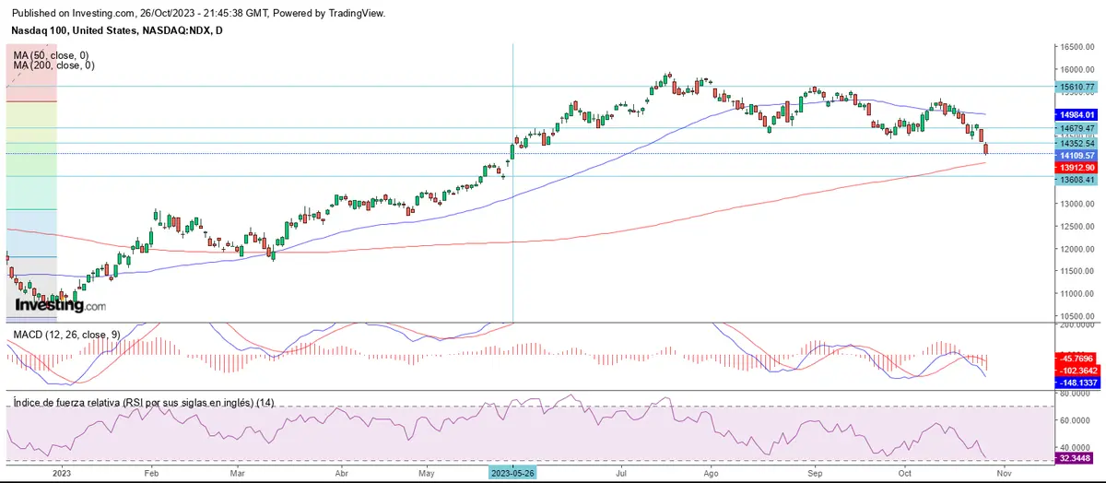Image resolution: width=1106 pixels, height=483 pixels.
Task: Click the latest red candlestick on chart
Action: click(986, 148)
